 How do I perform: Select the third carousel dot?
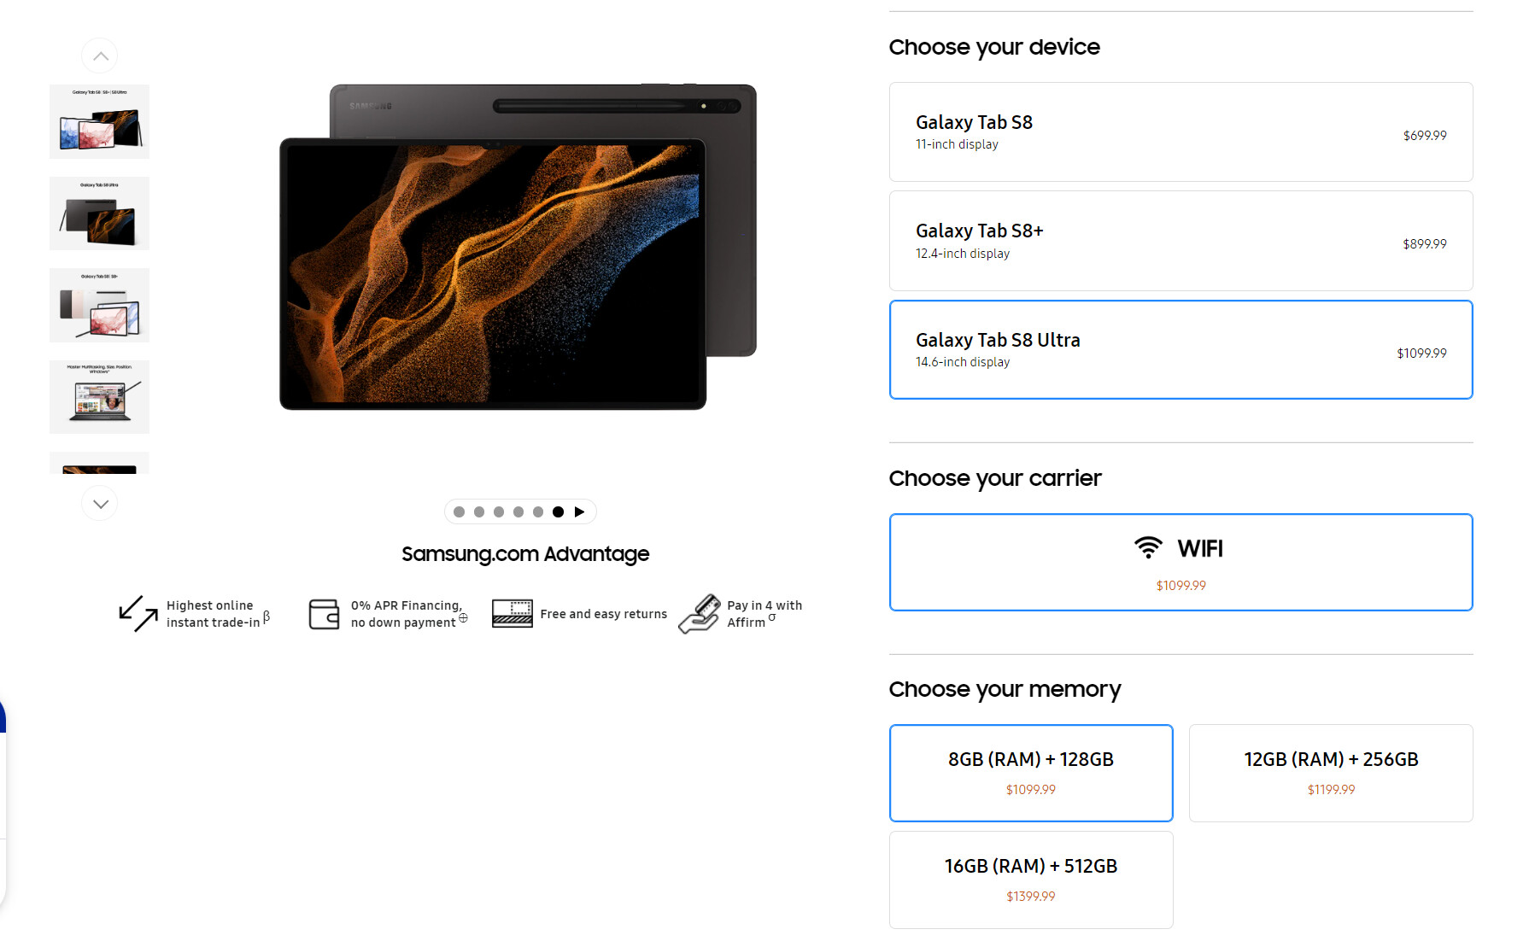[499, 511]
